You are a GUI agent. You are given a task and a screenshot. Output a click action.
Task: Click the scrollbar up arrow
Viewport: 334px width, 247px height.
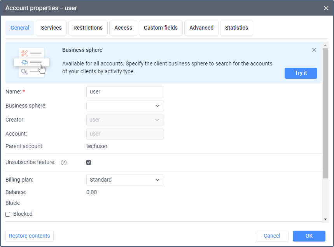point(325,45)
